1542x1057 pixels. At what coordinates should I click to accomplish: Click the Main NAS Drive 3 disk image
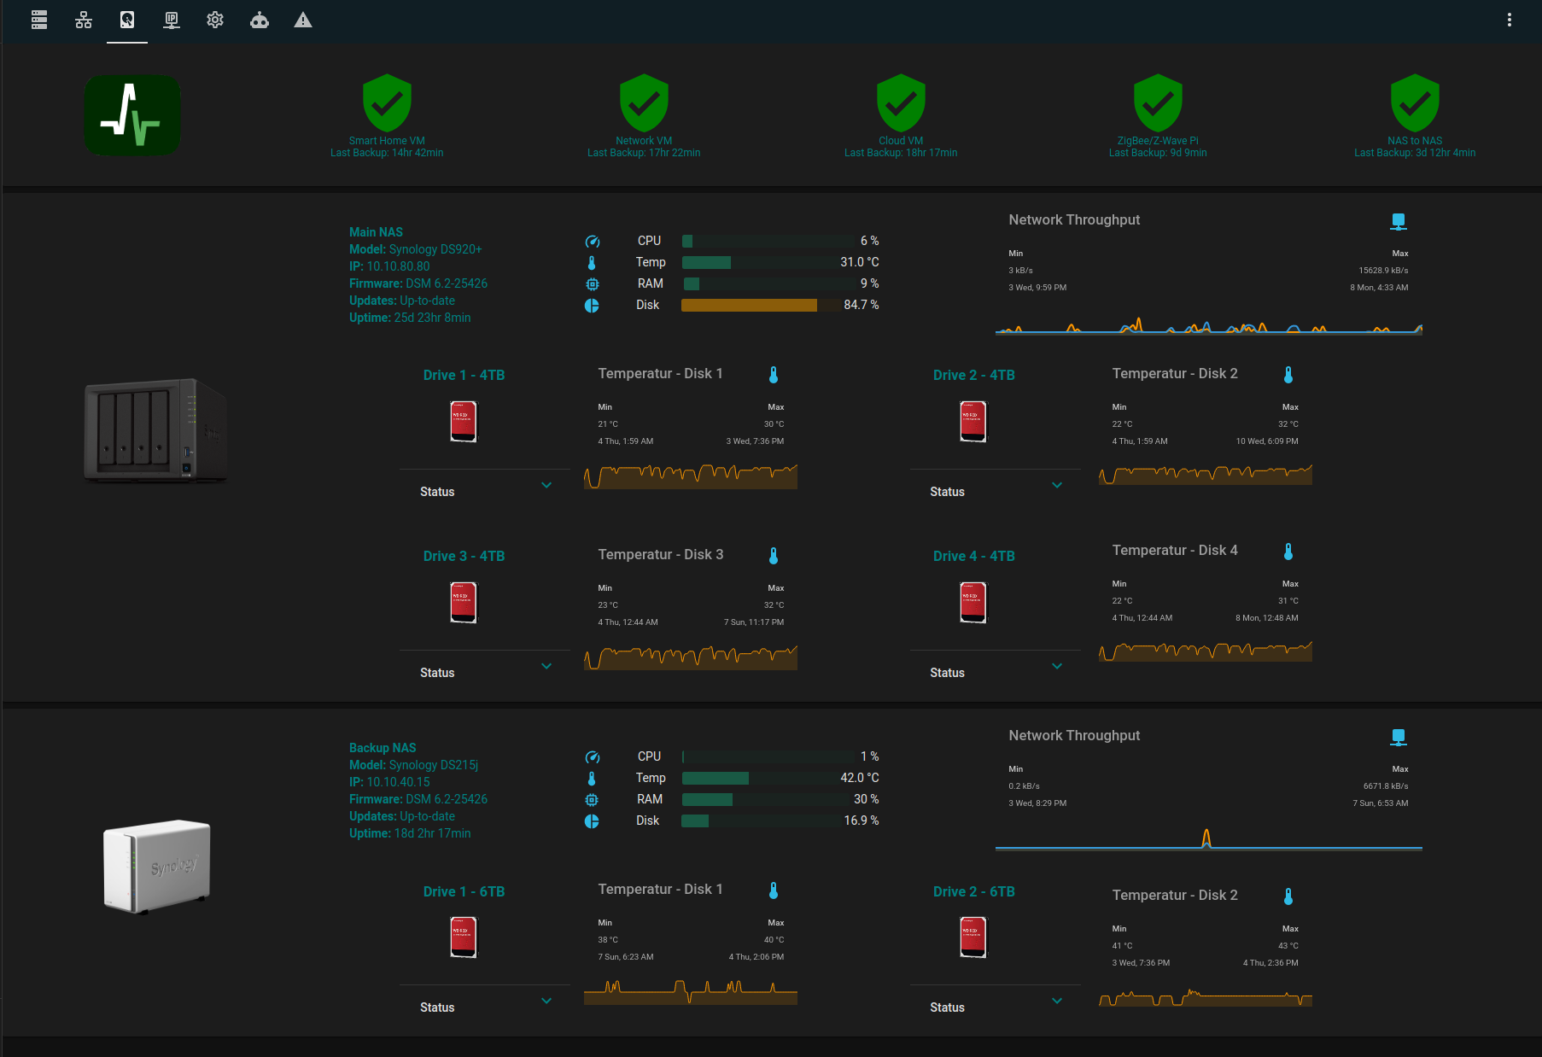464,603
